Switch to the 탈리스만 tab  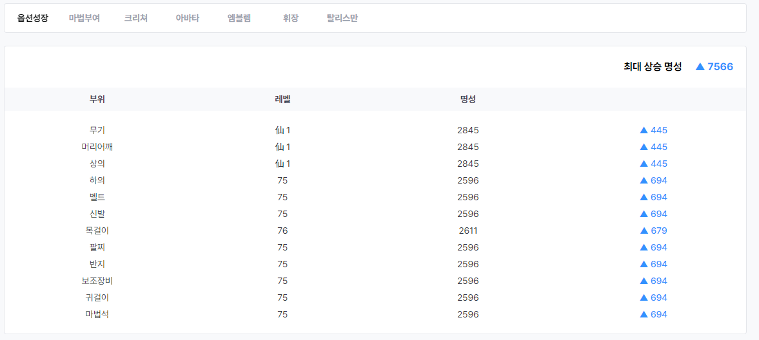(342, 18)
